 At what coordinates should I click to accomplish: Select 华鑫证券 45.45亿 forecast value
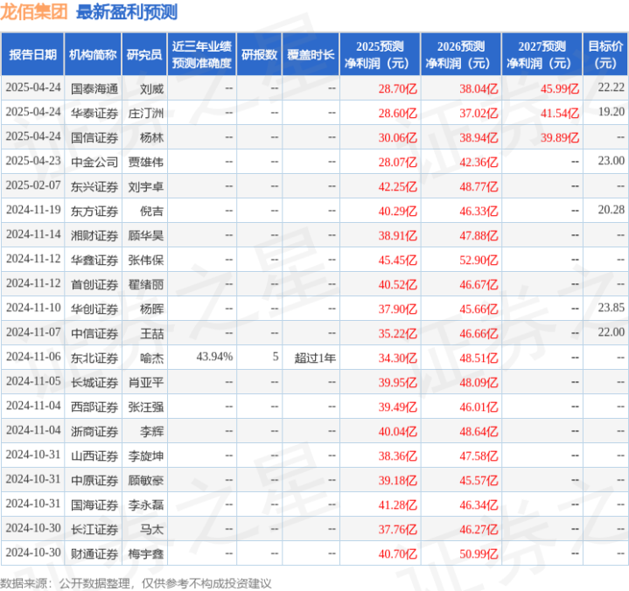click(x=397, y=261)
